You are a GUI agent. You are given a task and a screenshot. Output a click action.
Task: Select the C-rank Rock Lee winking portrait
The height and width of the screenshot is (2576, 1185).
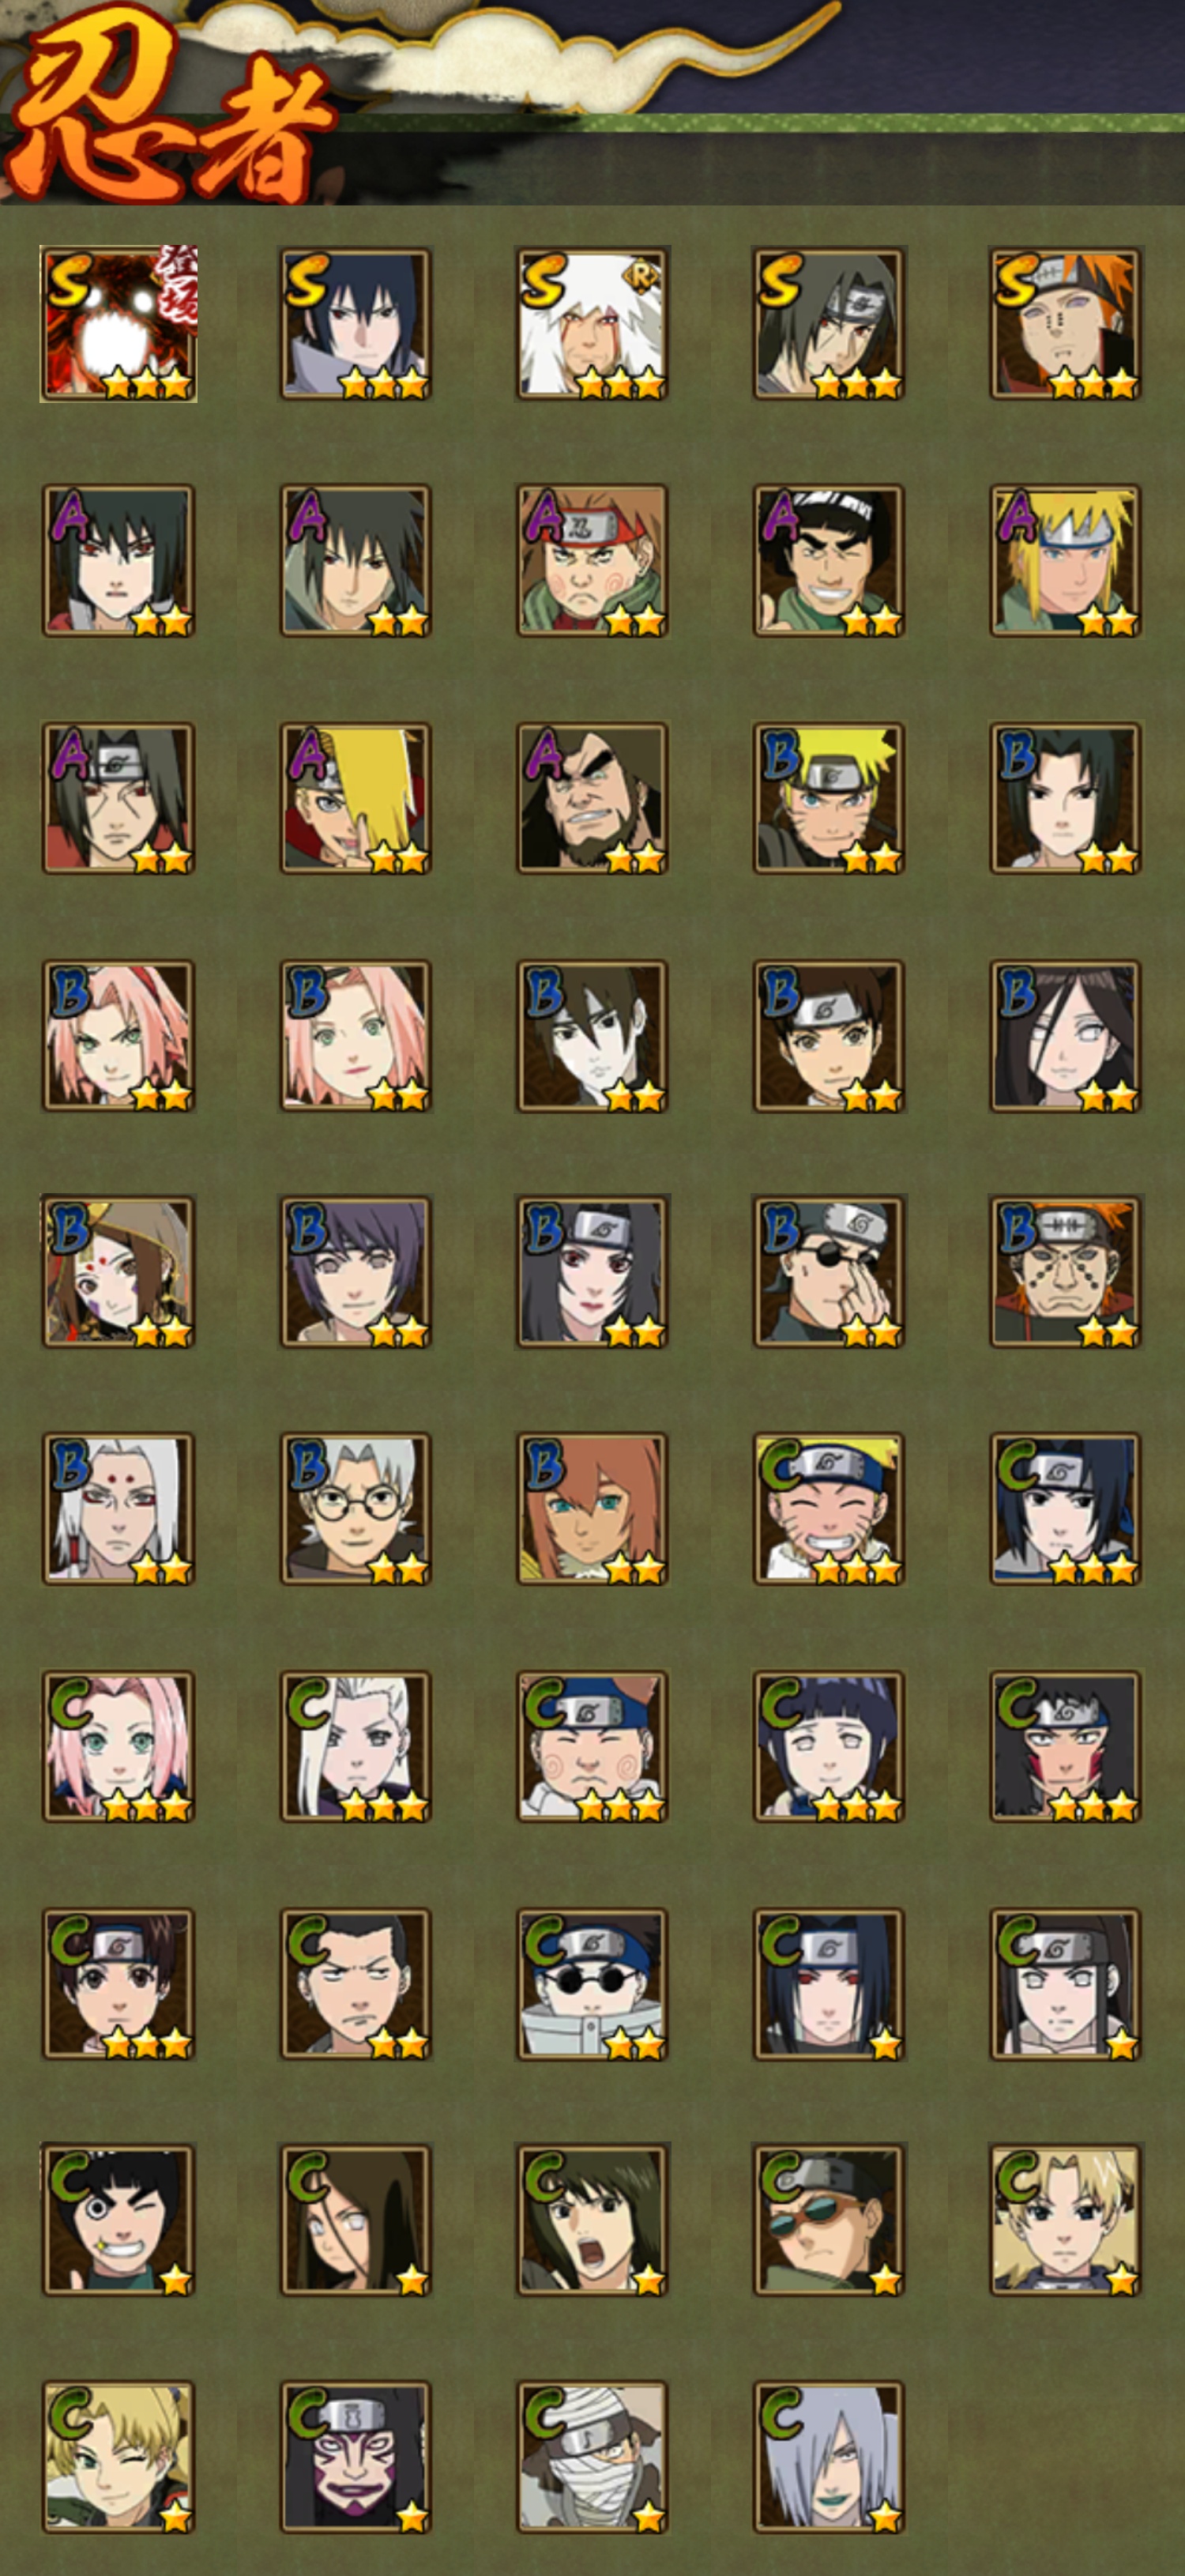118,2220
